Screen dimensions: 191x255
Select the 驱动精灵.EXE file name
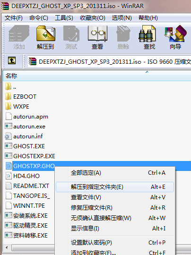pyautogui.click(x=30, y=226)
